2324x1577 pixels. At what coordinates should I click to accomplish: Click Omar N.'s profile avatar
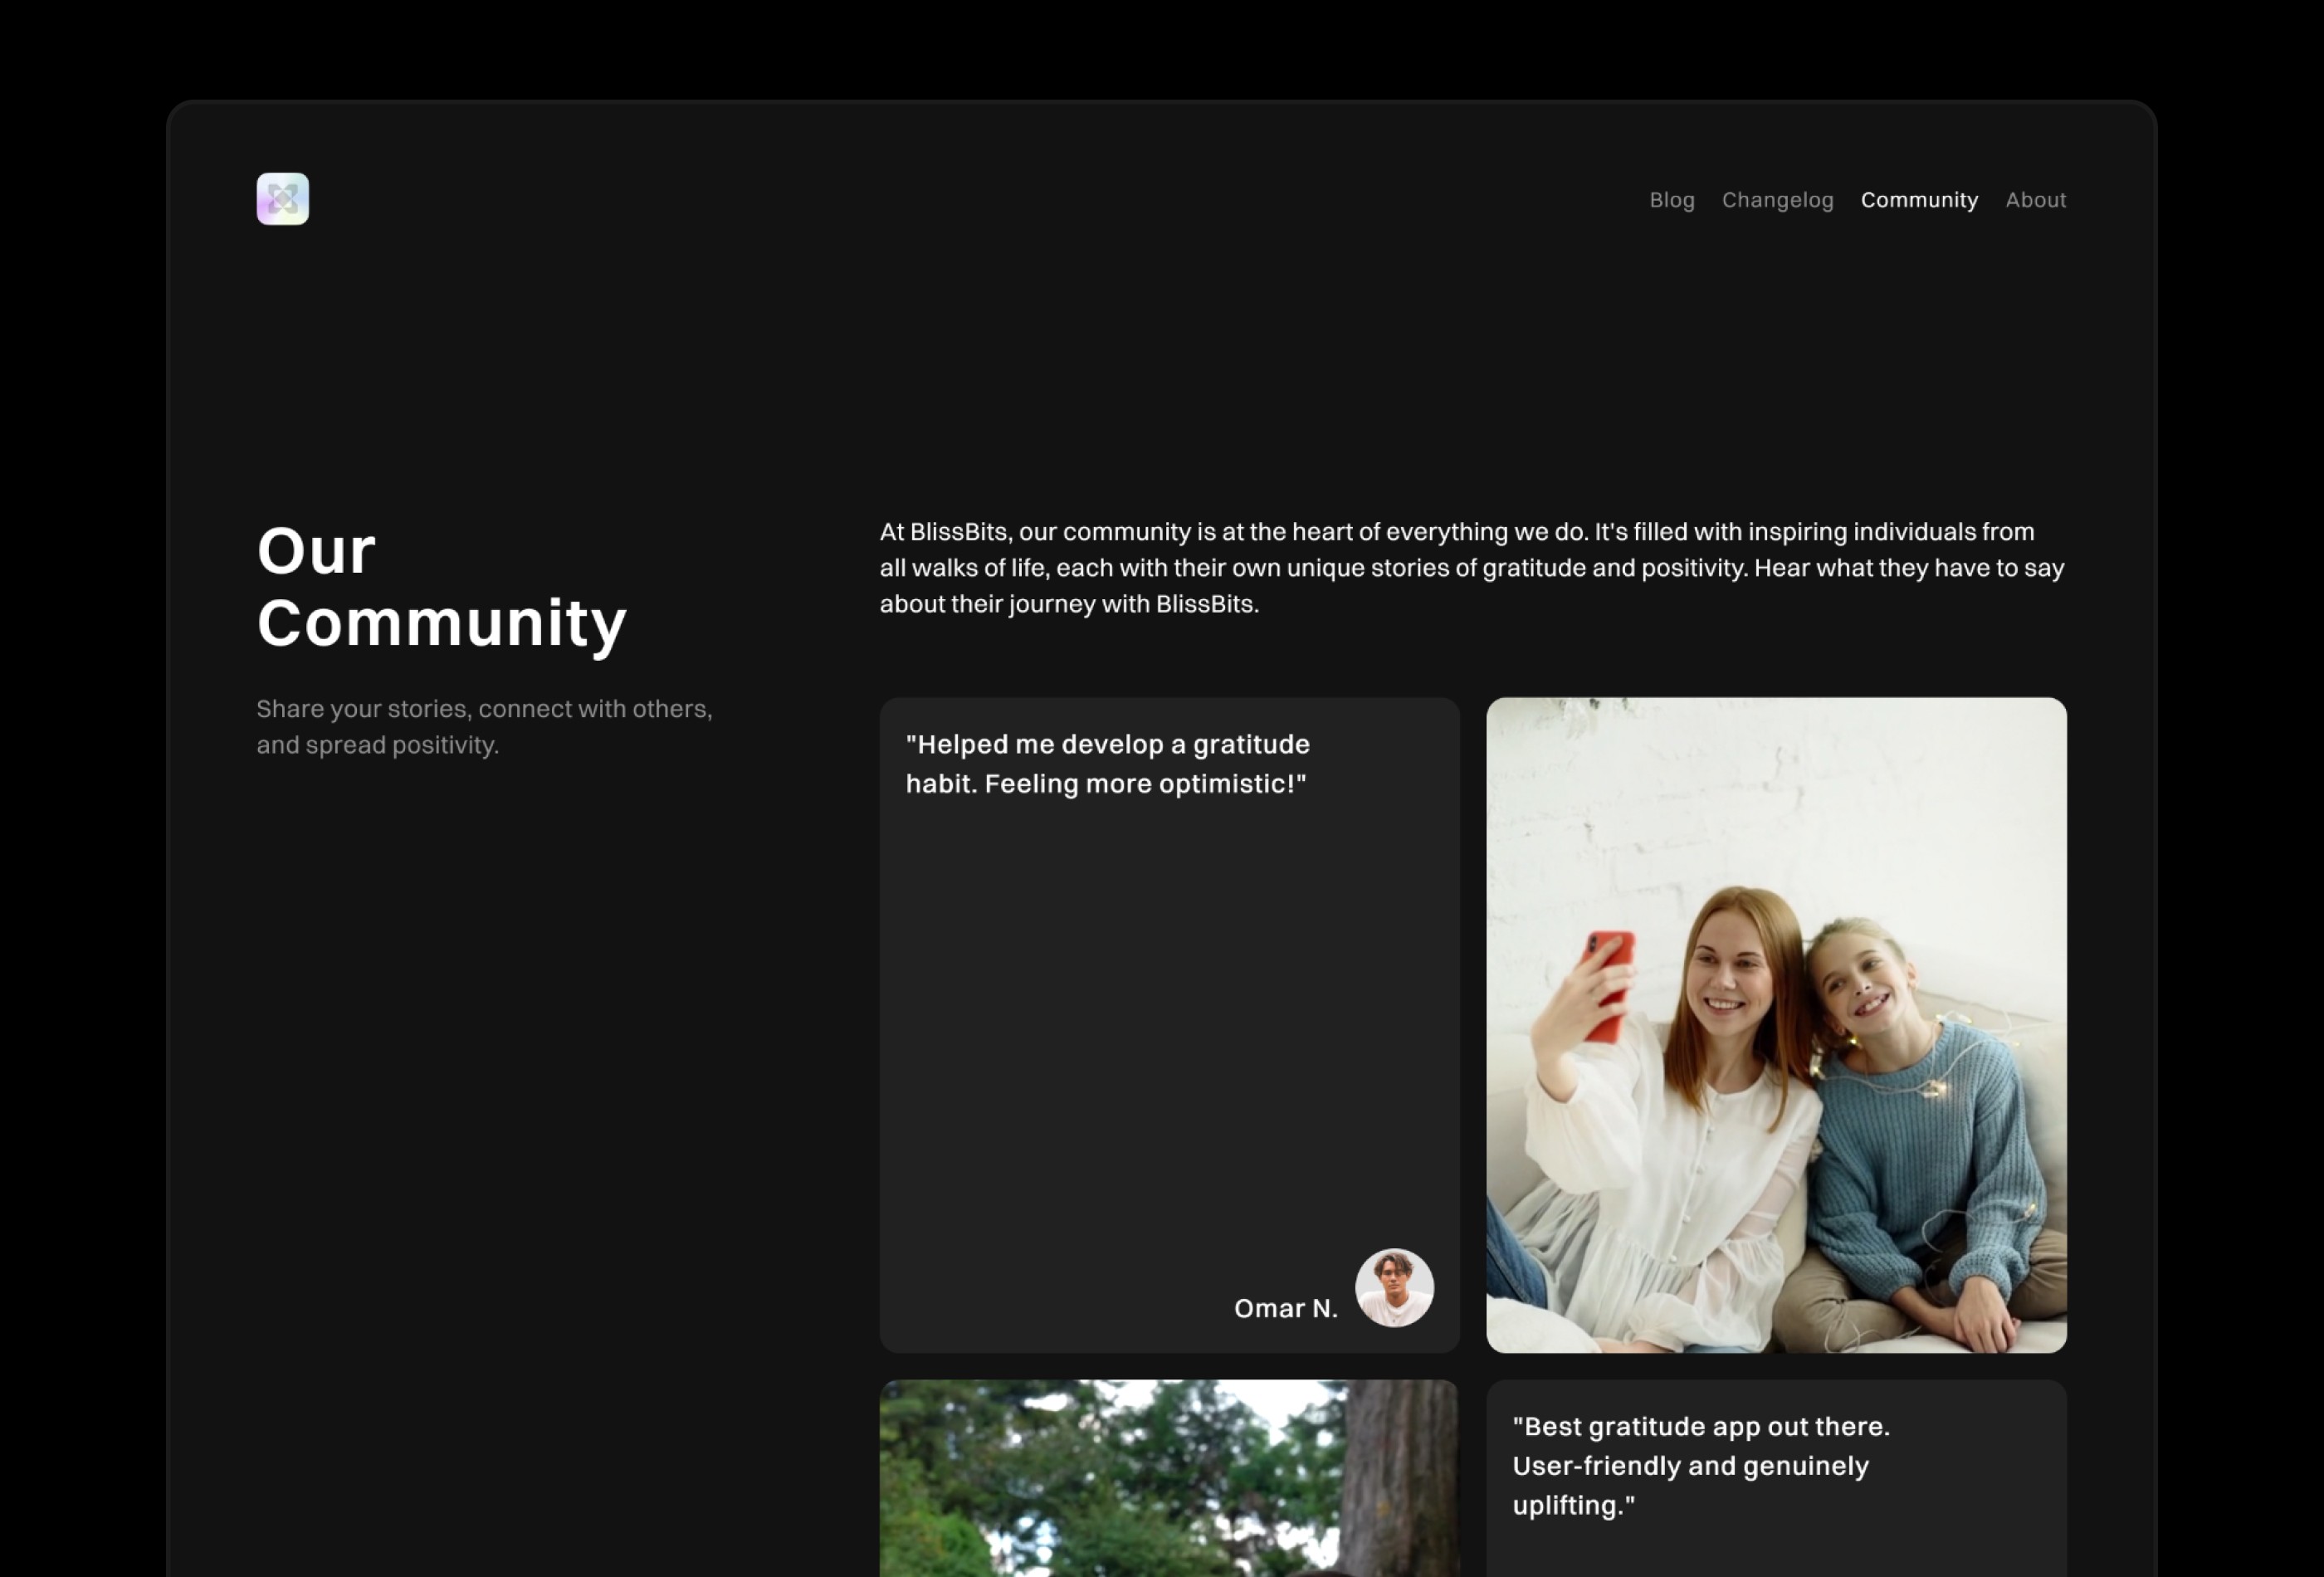coord(1394,1288)
